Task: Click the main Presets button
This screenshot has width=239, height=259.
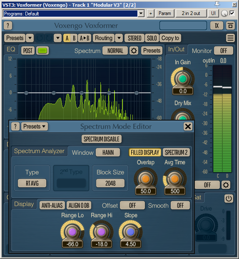Action: point(15,38)
